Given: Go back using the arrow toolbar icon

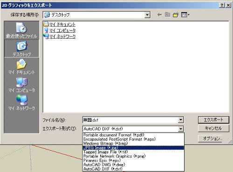Looking at the screenshot, I should point(159,15).
